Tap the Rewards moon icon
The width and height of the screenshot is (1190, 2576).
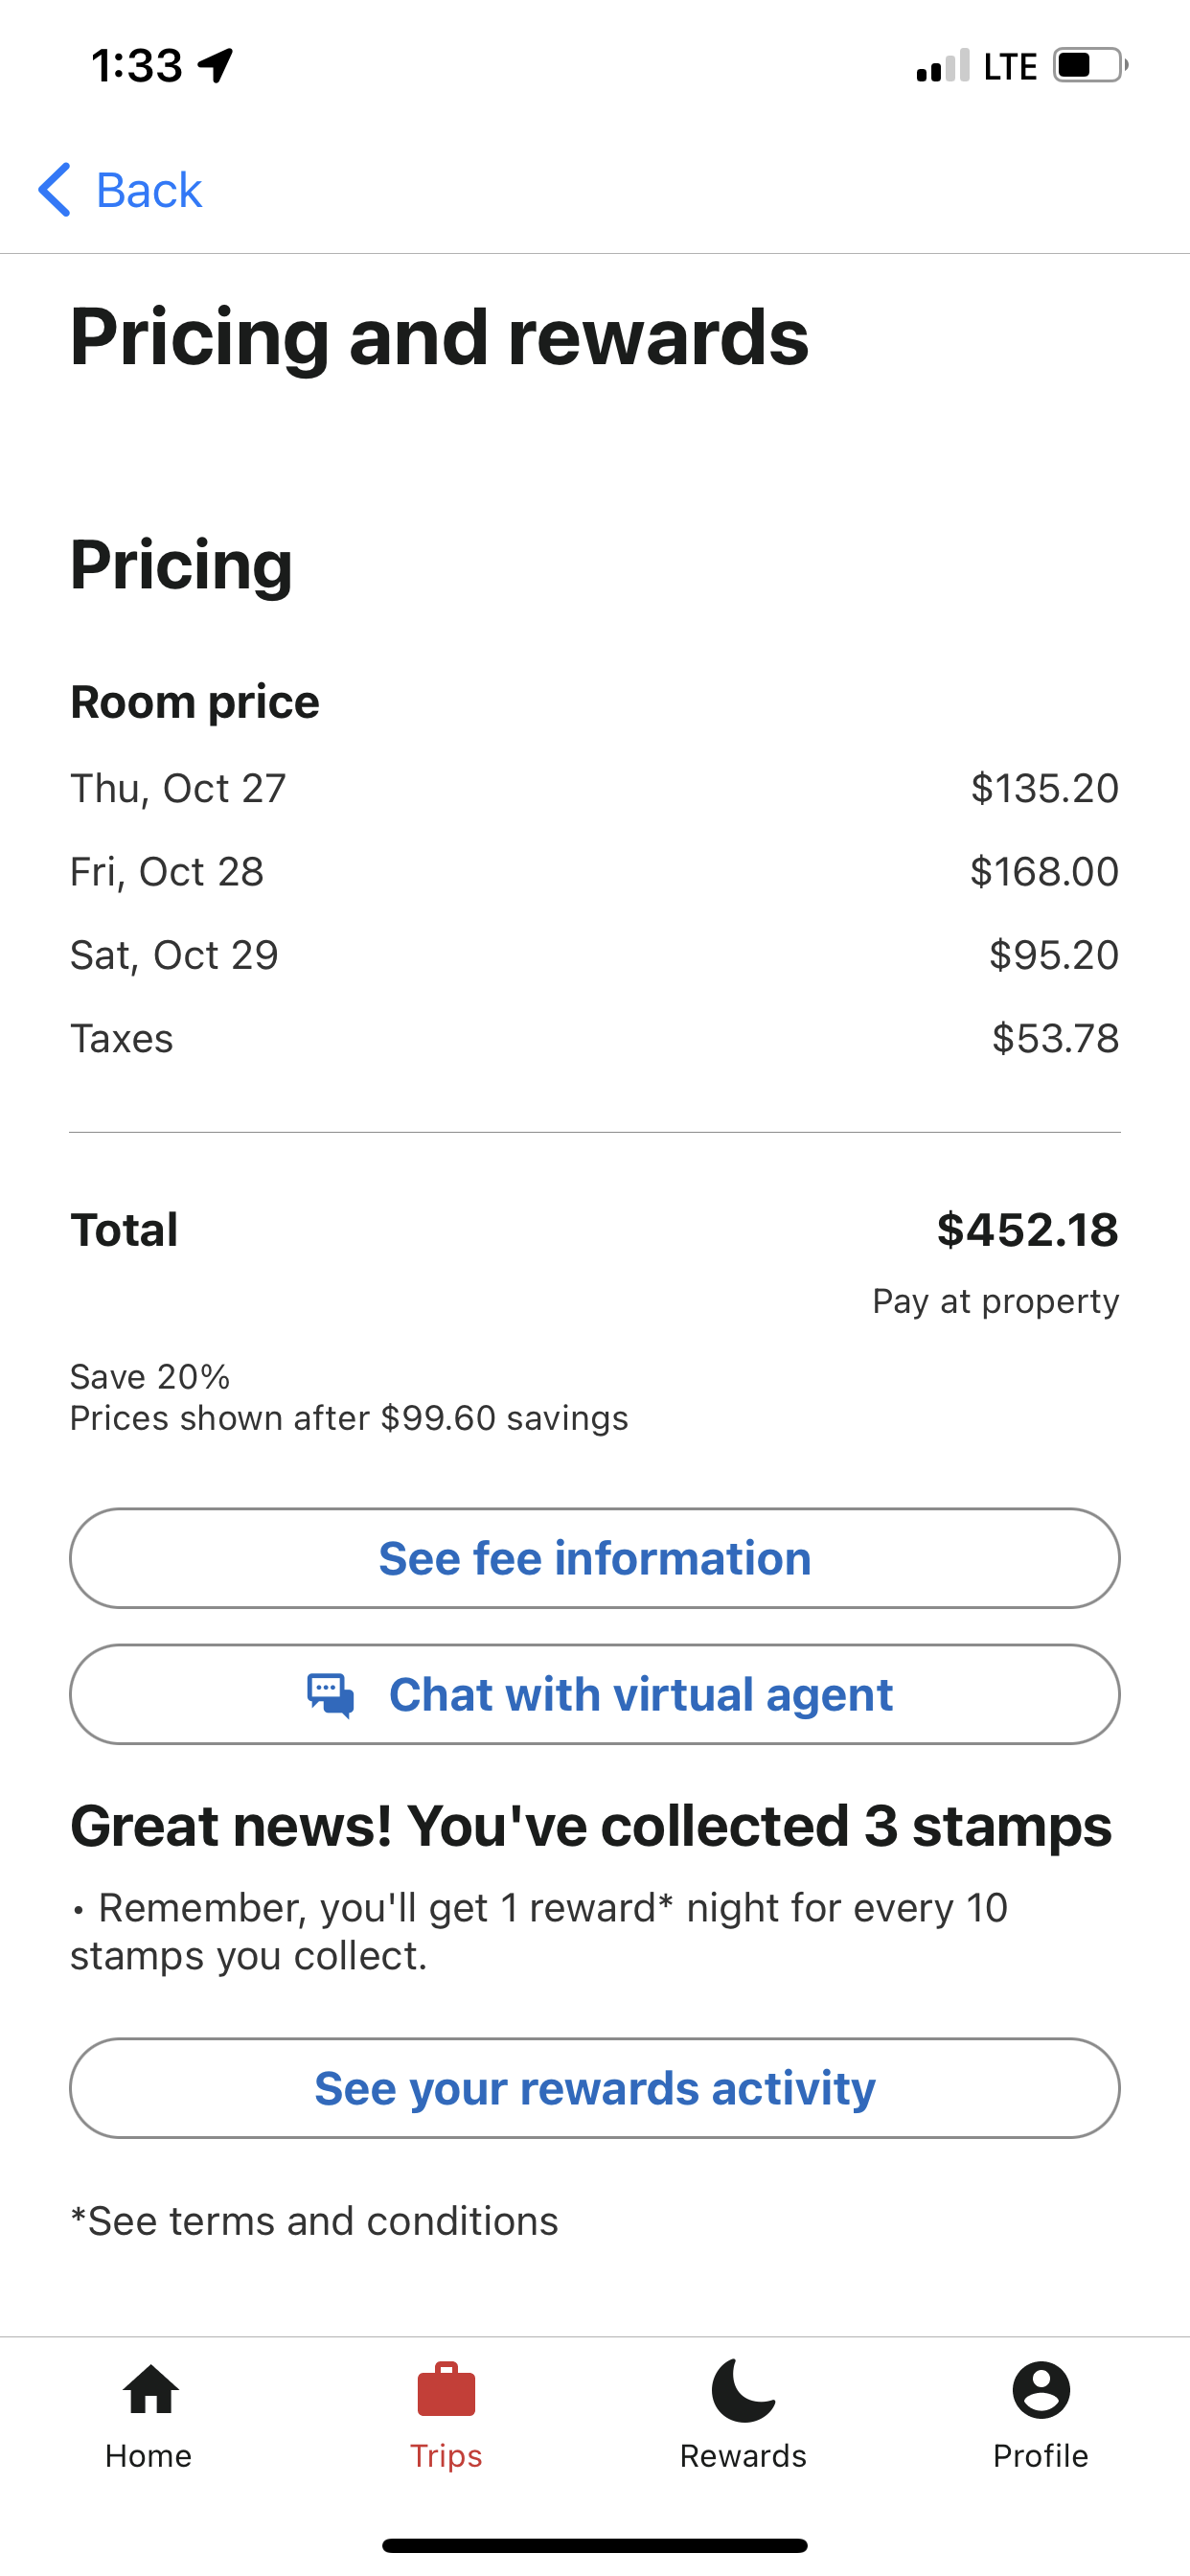(x=742, y=2390)
